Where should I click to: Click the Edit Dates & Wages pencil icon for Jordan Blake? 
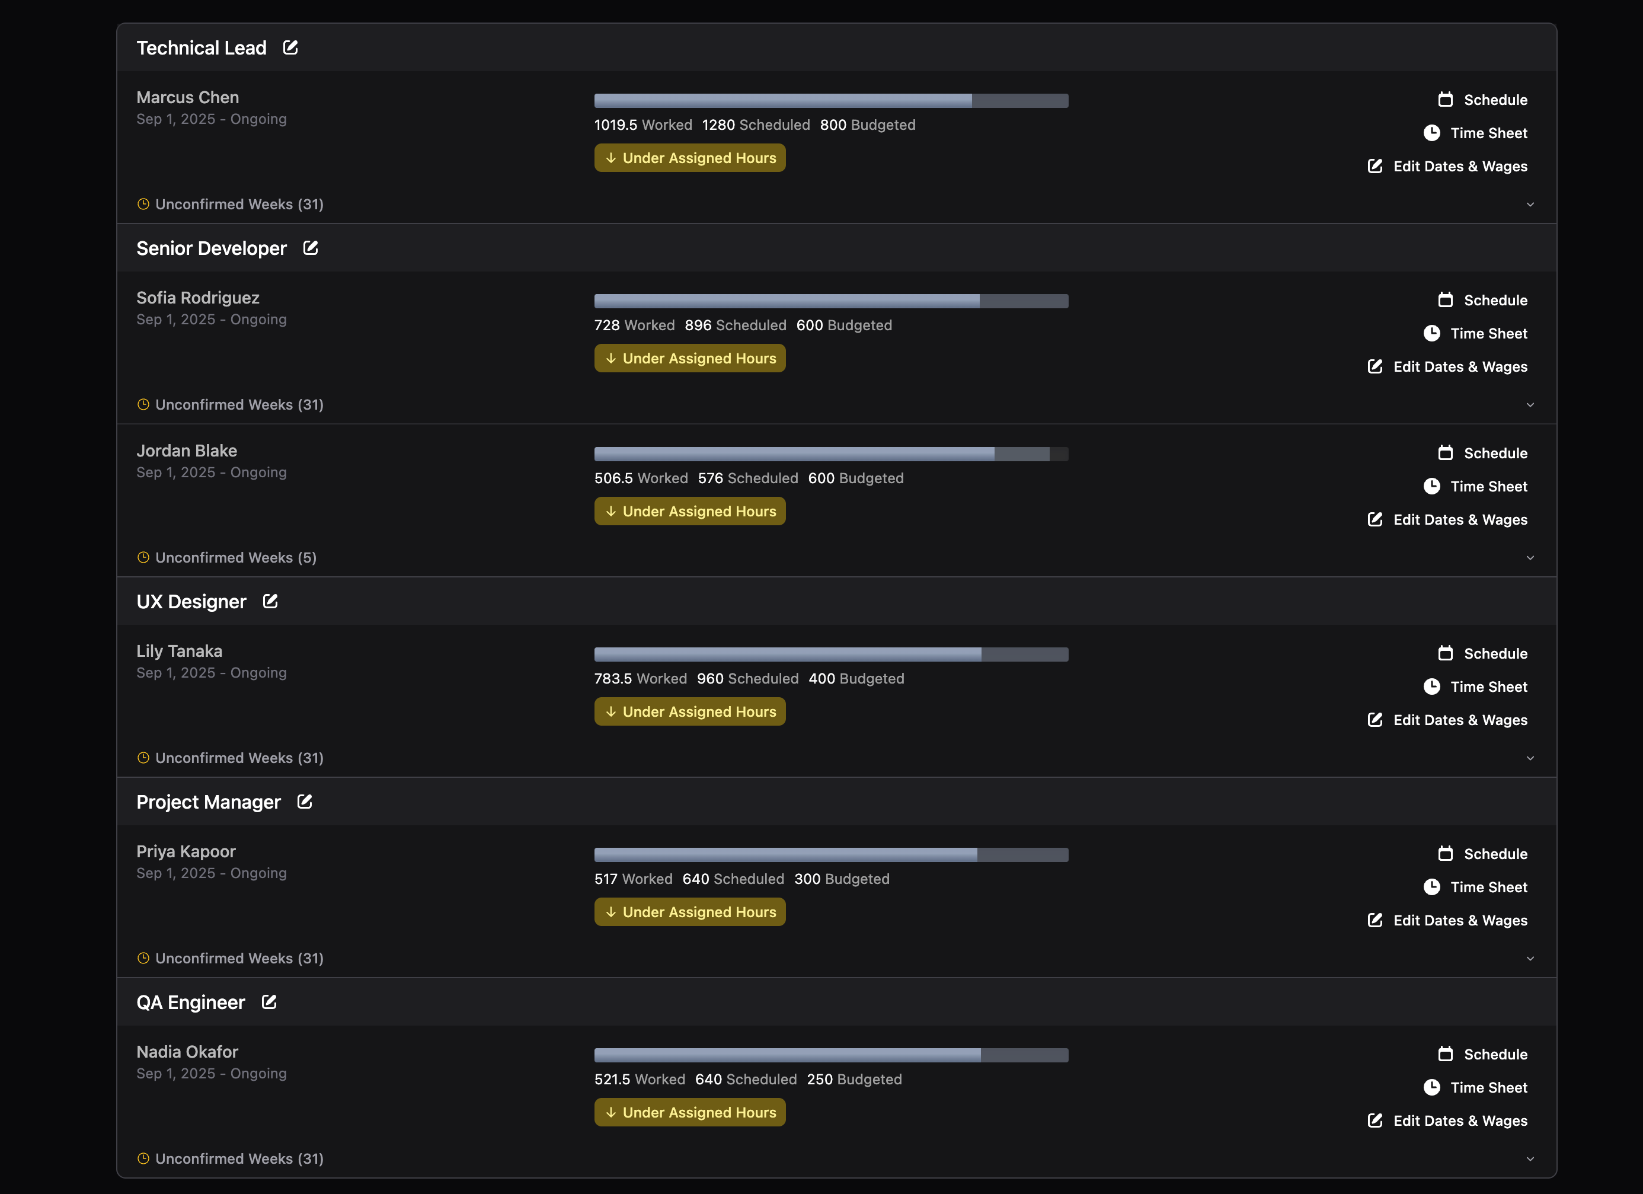coord(1375,519)
